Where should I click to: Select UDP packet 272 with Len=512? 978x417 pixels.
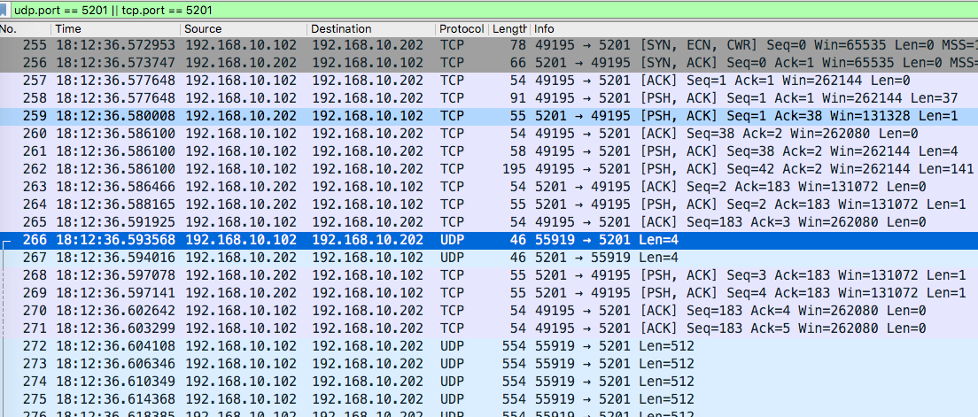(x=489, y=345)
